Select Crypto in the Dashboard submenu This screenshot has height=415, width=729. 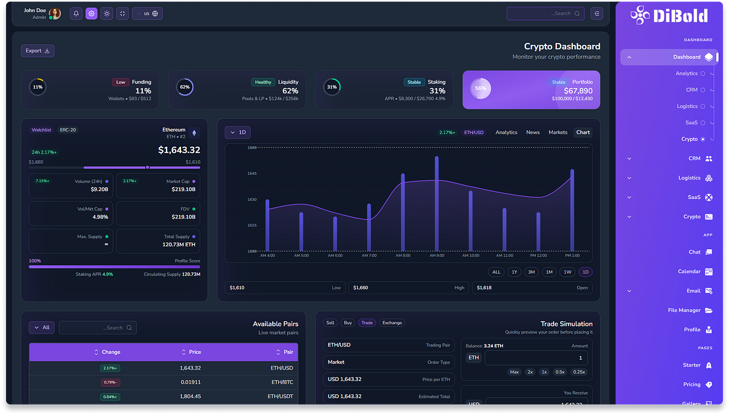pos(693,139)
